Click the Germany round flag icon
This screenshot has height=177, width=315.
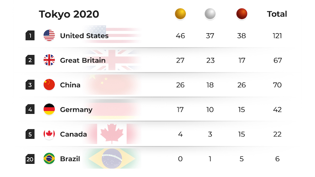(x=49, y=109)
